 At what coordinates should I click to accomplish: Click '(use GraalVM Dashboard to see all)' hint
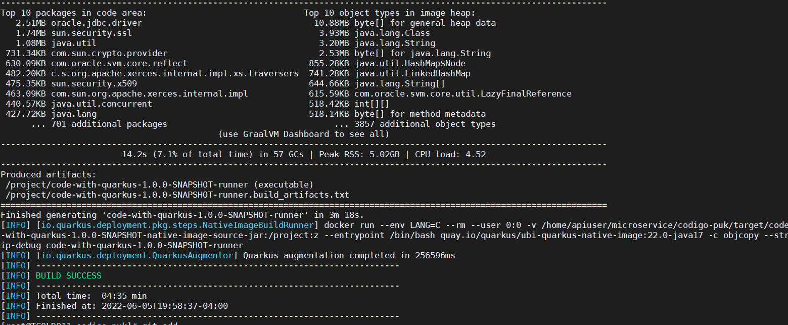(x=304, y=134)
